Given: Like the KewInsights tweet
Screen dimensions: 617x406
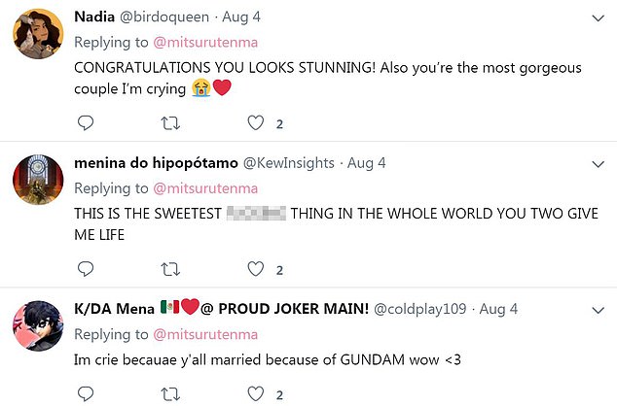Looking at the screenshot, I should tap(257, 269).
